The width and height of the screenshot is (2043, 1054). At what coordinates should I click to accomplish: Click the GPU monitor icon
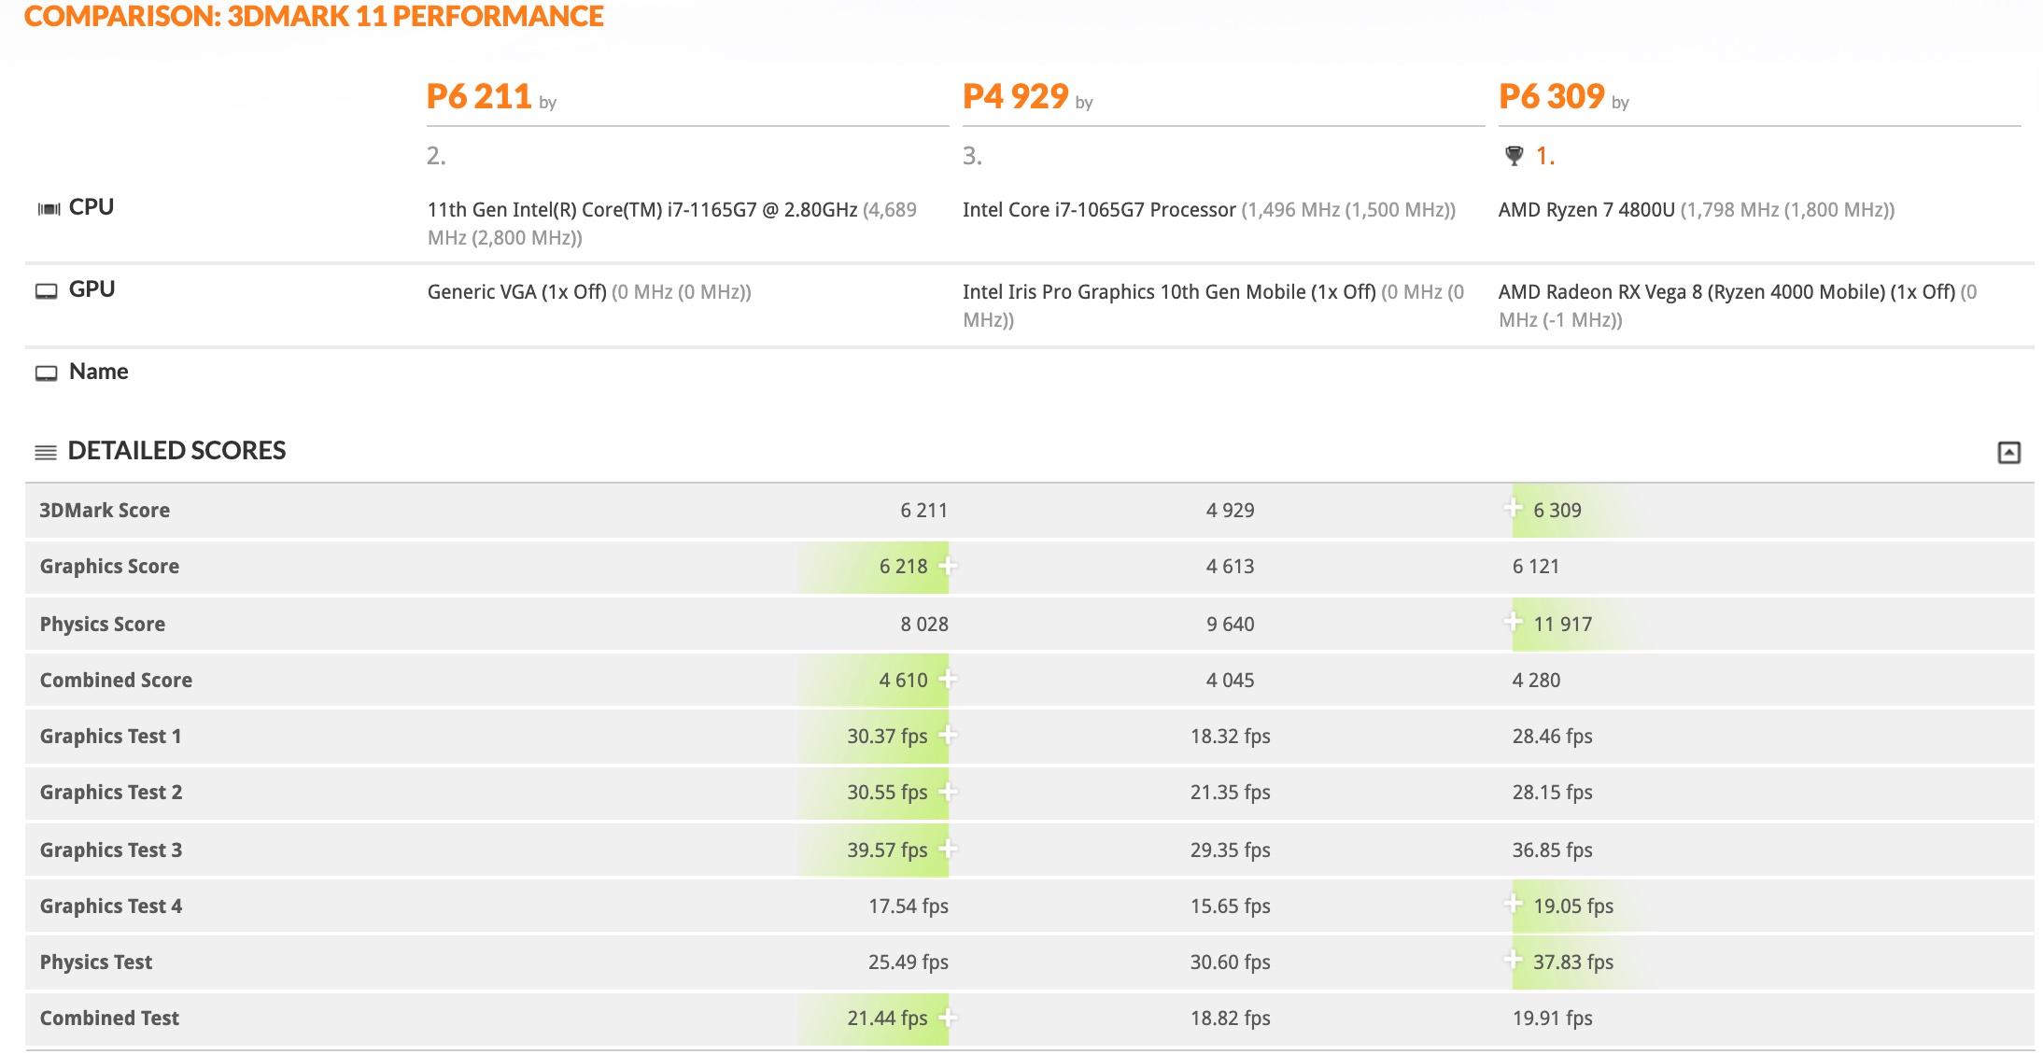click(x=47, y=291)
